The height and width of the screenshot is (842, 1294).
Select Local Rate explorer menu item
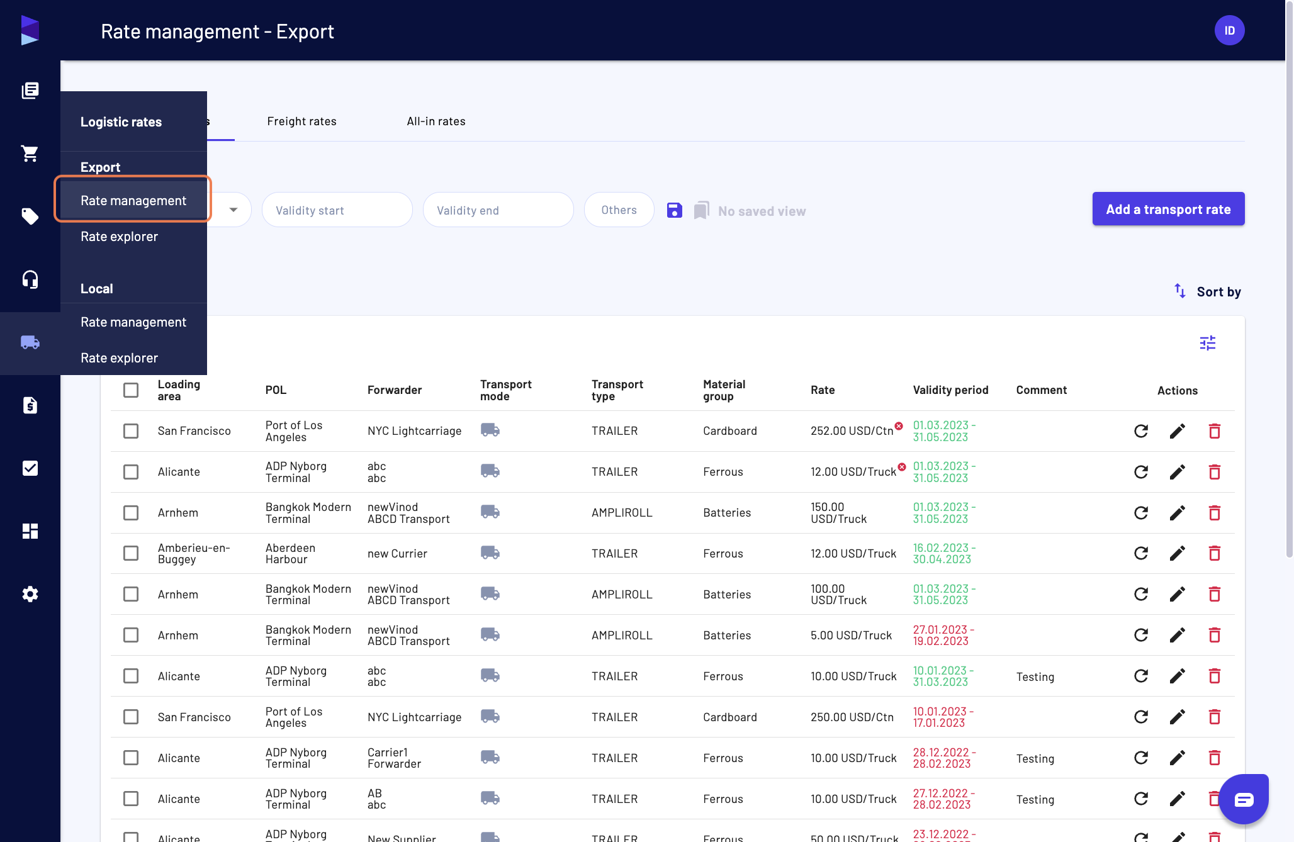[133, 358]
